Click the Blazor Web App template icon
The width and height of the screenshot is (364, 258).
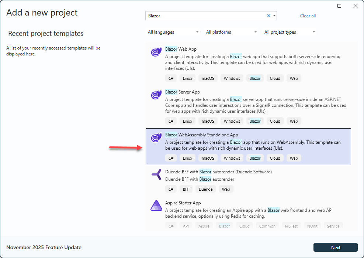[x=156, y=52]
